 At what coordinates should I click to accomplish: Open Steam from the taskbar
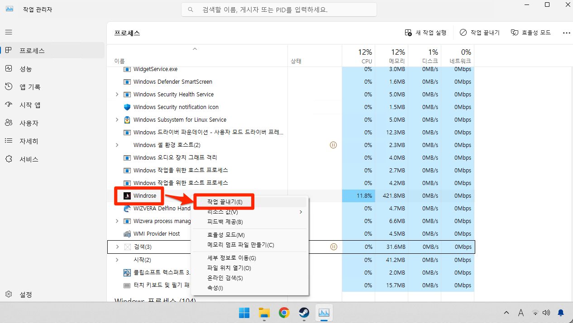tap(304, 313)
